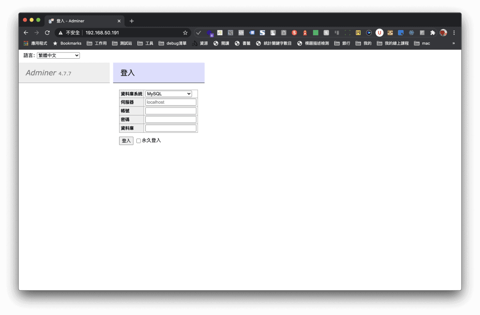480x315 pixels.
Task: Open the 工作用 bookmarks folder
Action: coord(97,43)
